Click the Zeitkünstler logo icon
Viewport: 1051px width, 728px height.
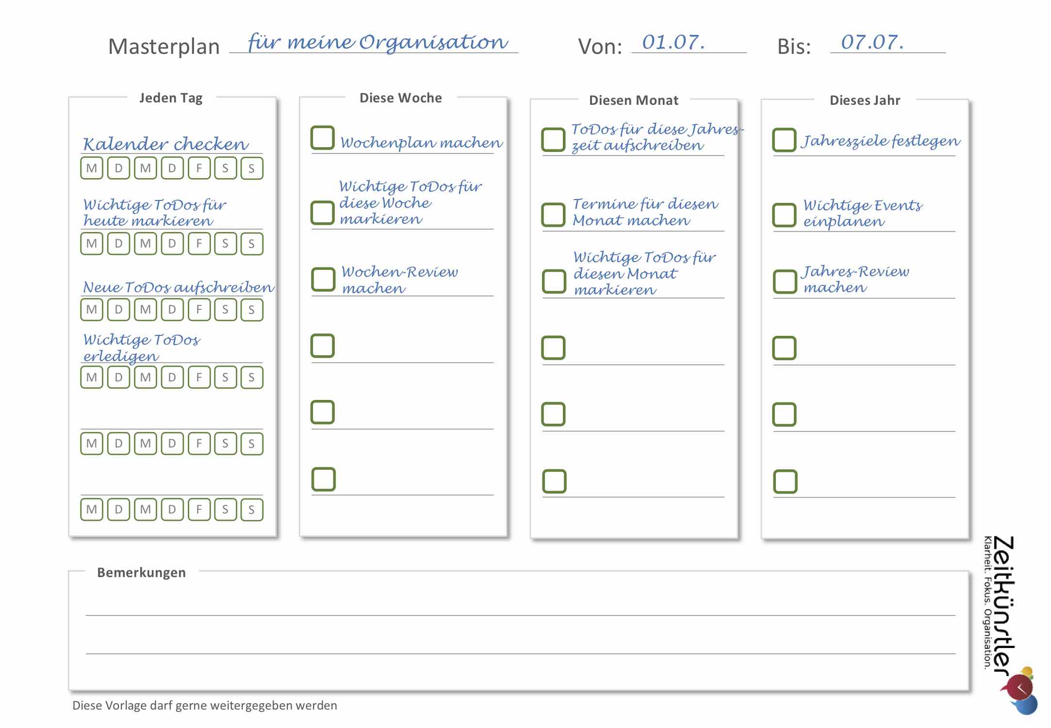coord(1020,690)
